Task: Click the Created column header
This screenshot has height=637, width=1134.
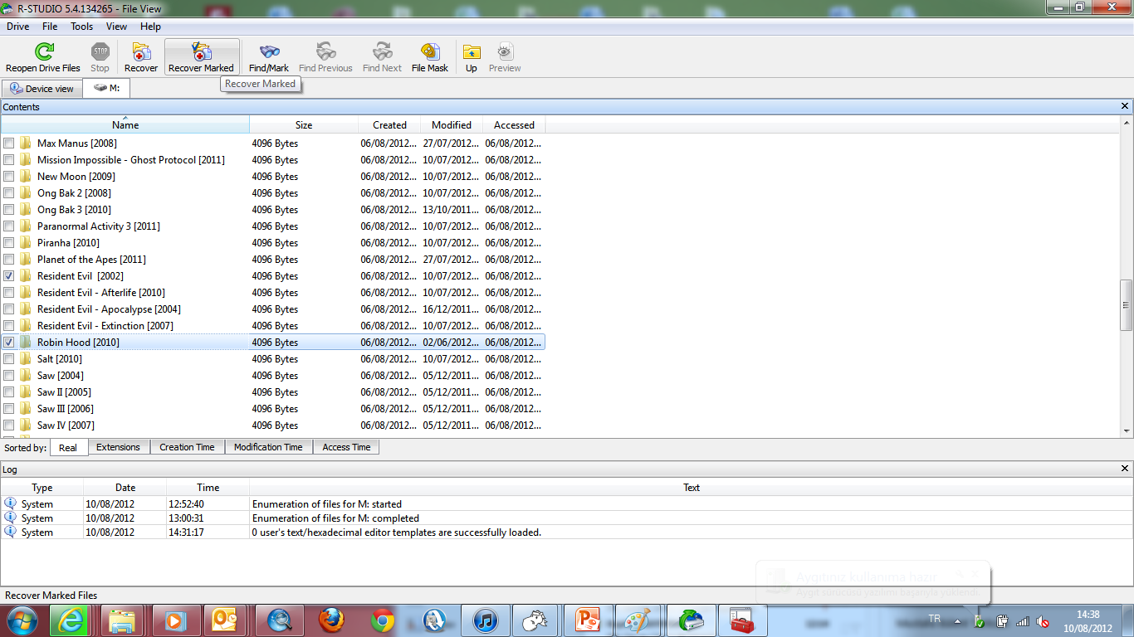Action: tap(389, 125)
